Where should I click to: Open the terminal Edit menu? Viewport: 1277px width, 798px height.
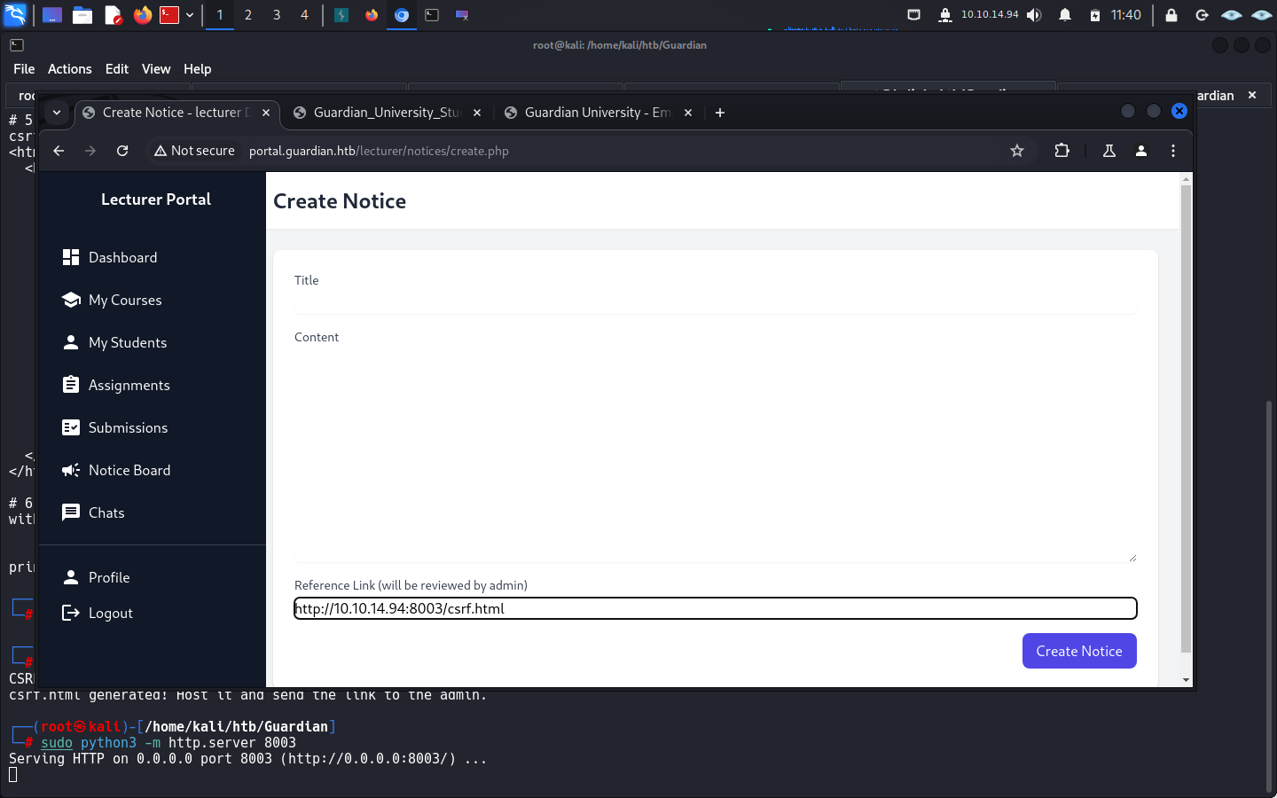tap(116, 69)
